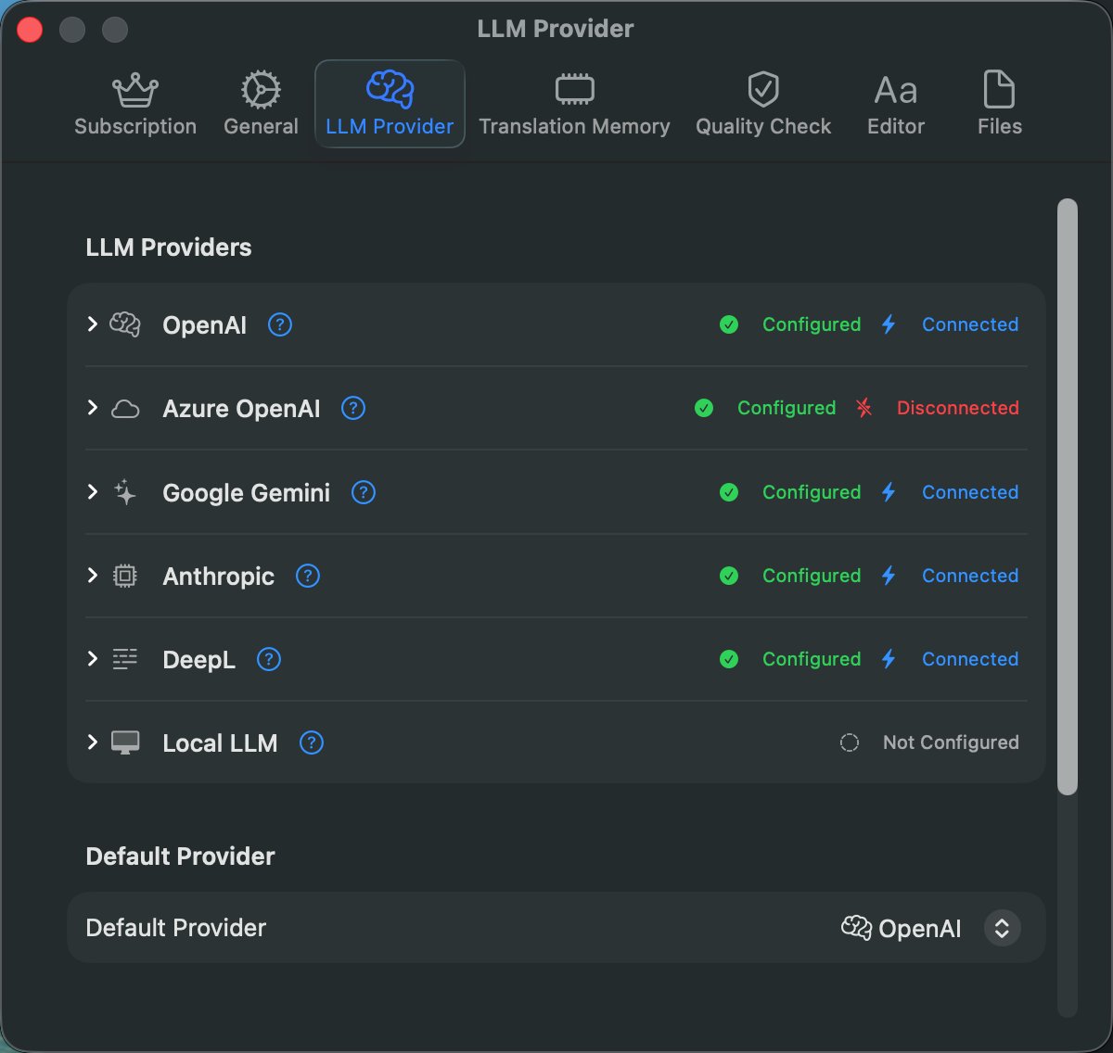Click the Configured label in Azure OpenAI row

pos(787,408)
